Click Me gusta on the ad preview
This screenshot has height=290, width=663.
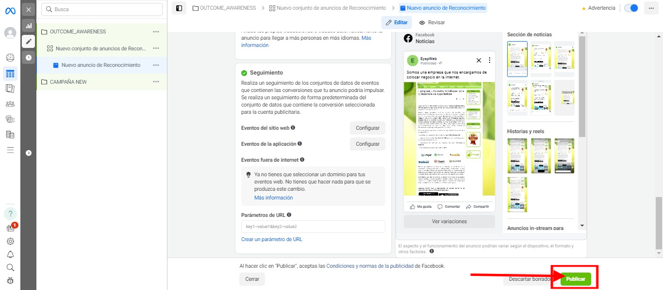coord(420,206)
